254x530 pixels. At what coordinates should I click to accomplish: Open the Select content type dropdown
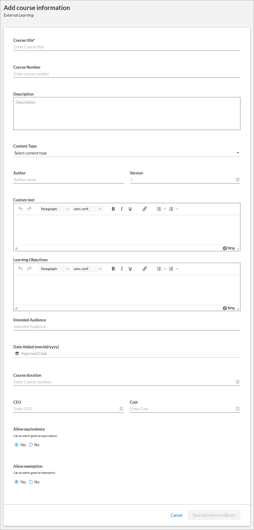(x=127, y=153)
